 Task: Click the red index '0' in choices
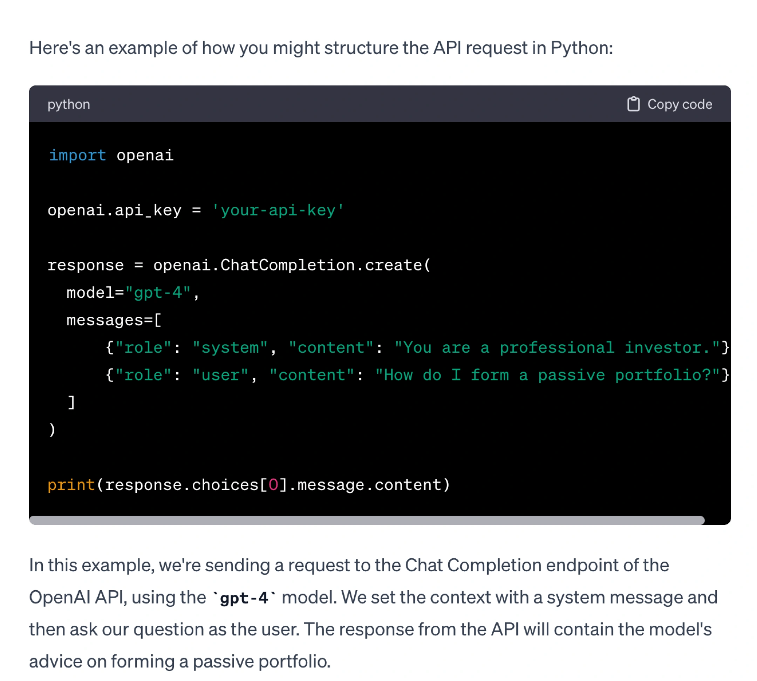(273, 485)
